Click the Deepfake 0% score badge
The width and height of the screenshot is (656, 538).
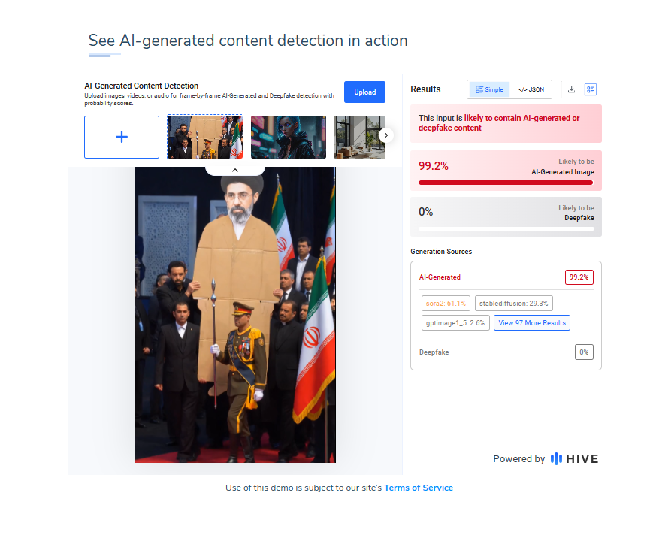pyautogui.click(x=584, y=352)
